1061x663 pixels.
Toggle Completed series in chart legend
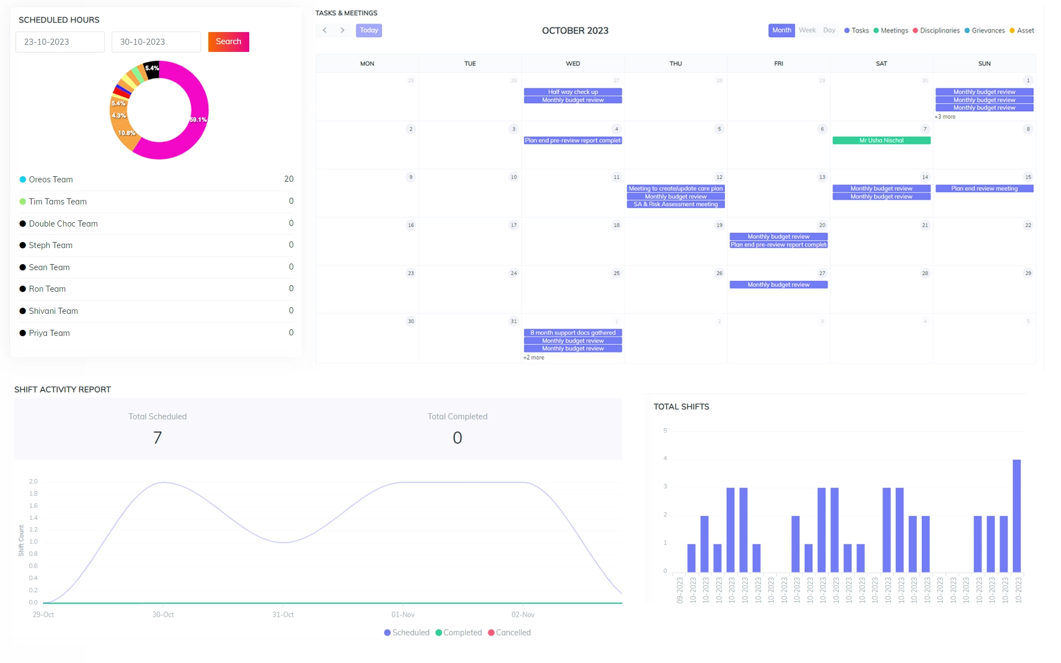click(459, 633)
